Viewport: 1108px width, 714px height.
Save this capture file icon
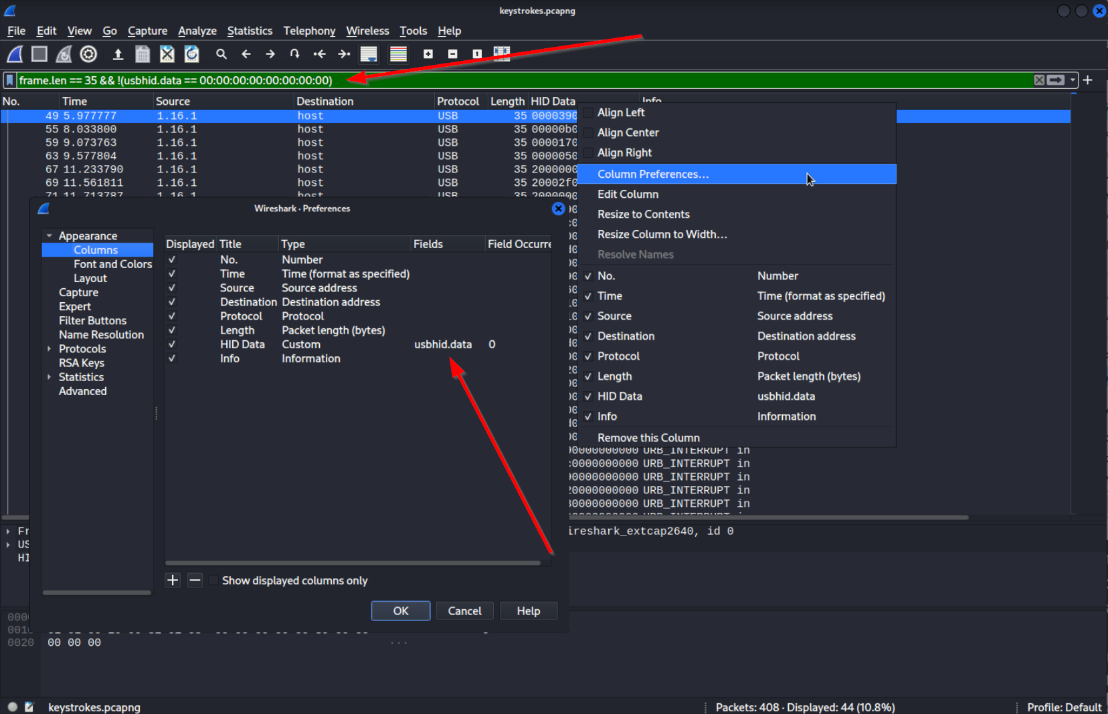(x=143, y=54)
